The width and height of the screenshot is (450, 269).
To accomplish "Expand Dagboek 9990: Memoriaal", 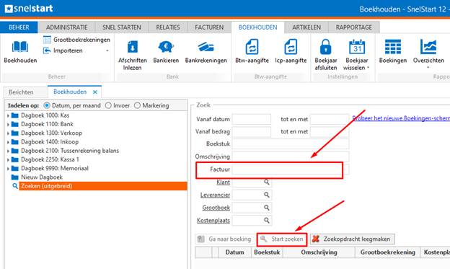I will (x=8, y=169).
